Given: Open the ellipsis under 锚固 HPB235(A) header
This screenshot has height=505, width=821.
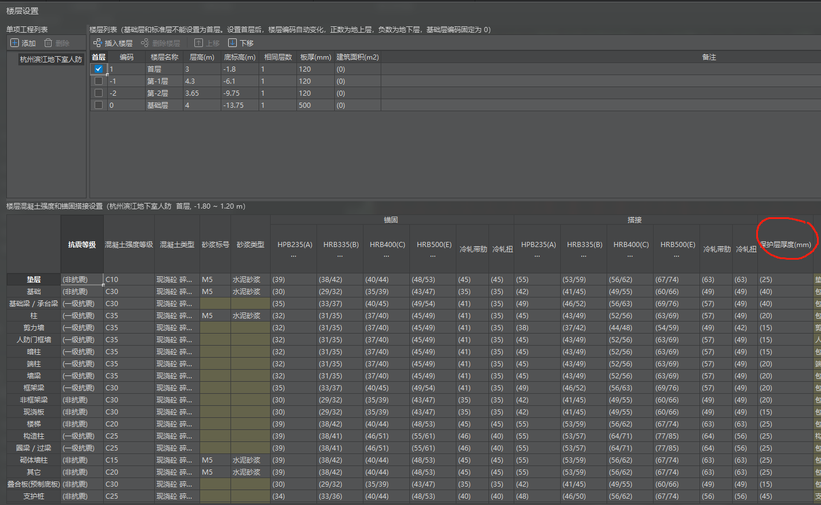Looking at the screenshot, I should click(x=294, y=256).
